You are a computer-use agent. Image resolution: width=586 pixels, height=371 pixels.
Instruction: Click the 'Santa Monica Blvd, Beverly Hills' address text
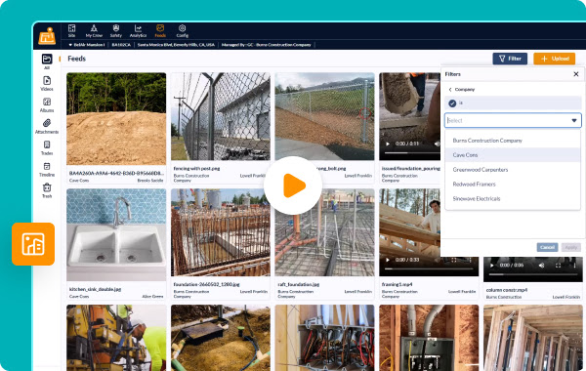click(176, 45)
